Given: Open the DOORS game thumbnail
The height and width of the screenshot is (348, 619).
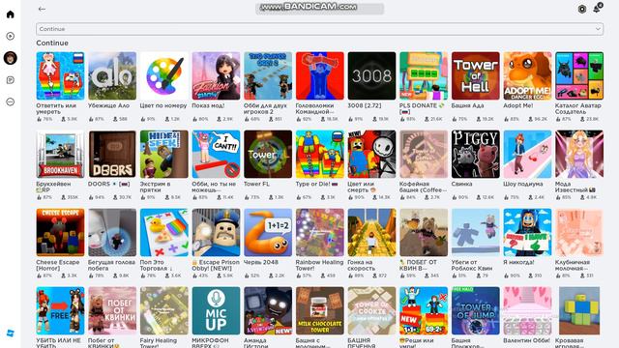Looking at the screenshot, I should click(112, 154).
